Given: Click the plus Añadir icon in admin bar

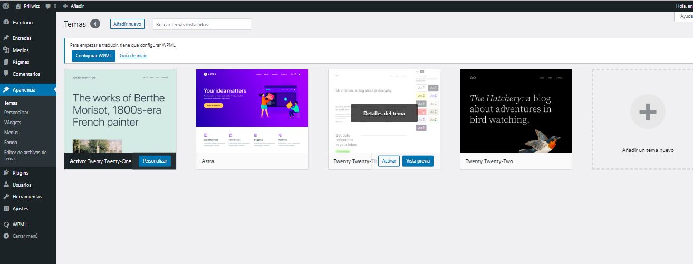Looking at the screenshot, I should (x=65, y=6).
